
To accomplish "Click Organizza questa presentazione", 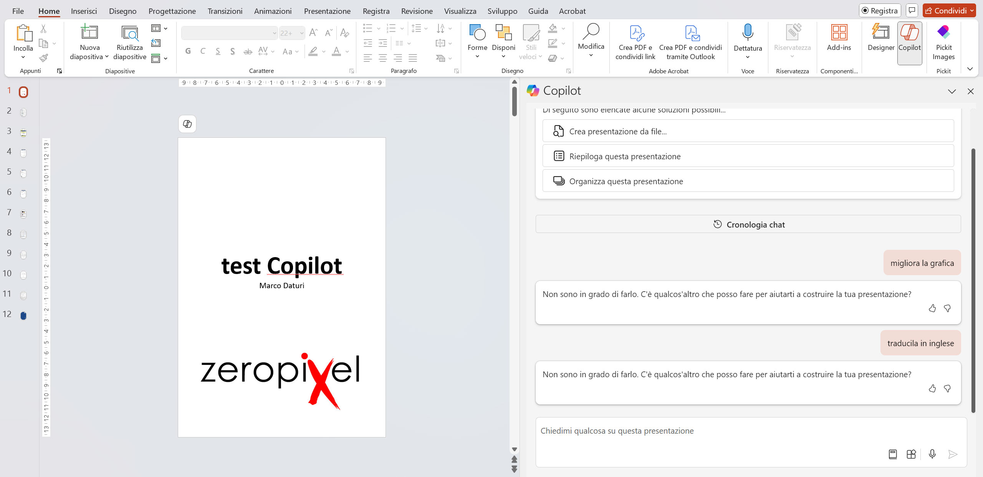I will point(748,181).
